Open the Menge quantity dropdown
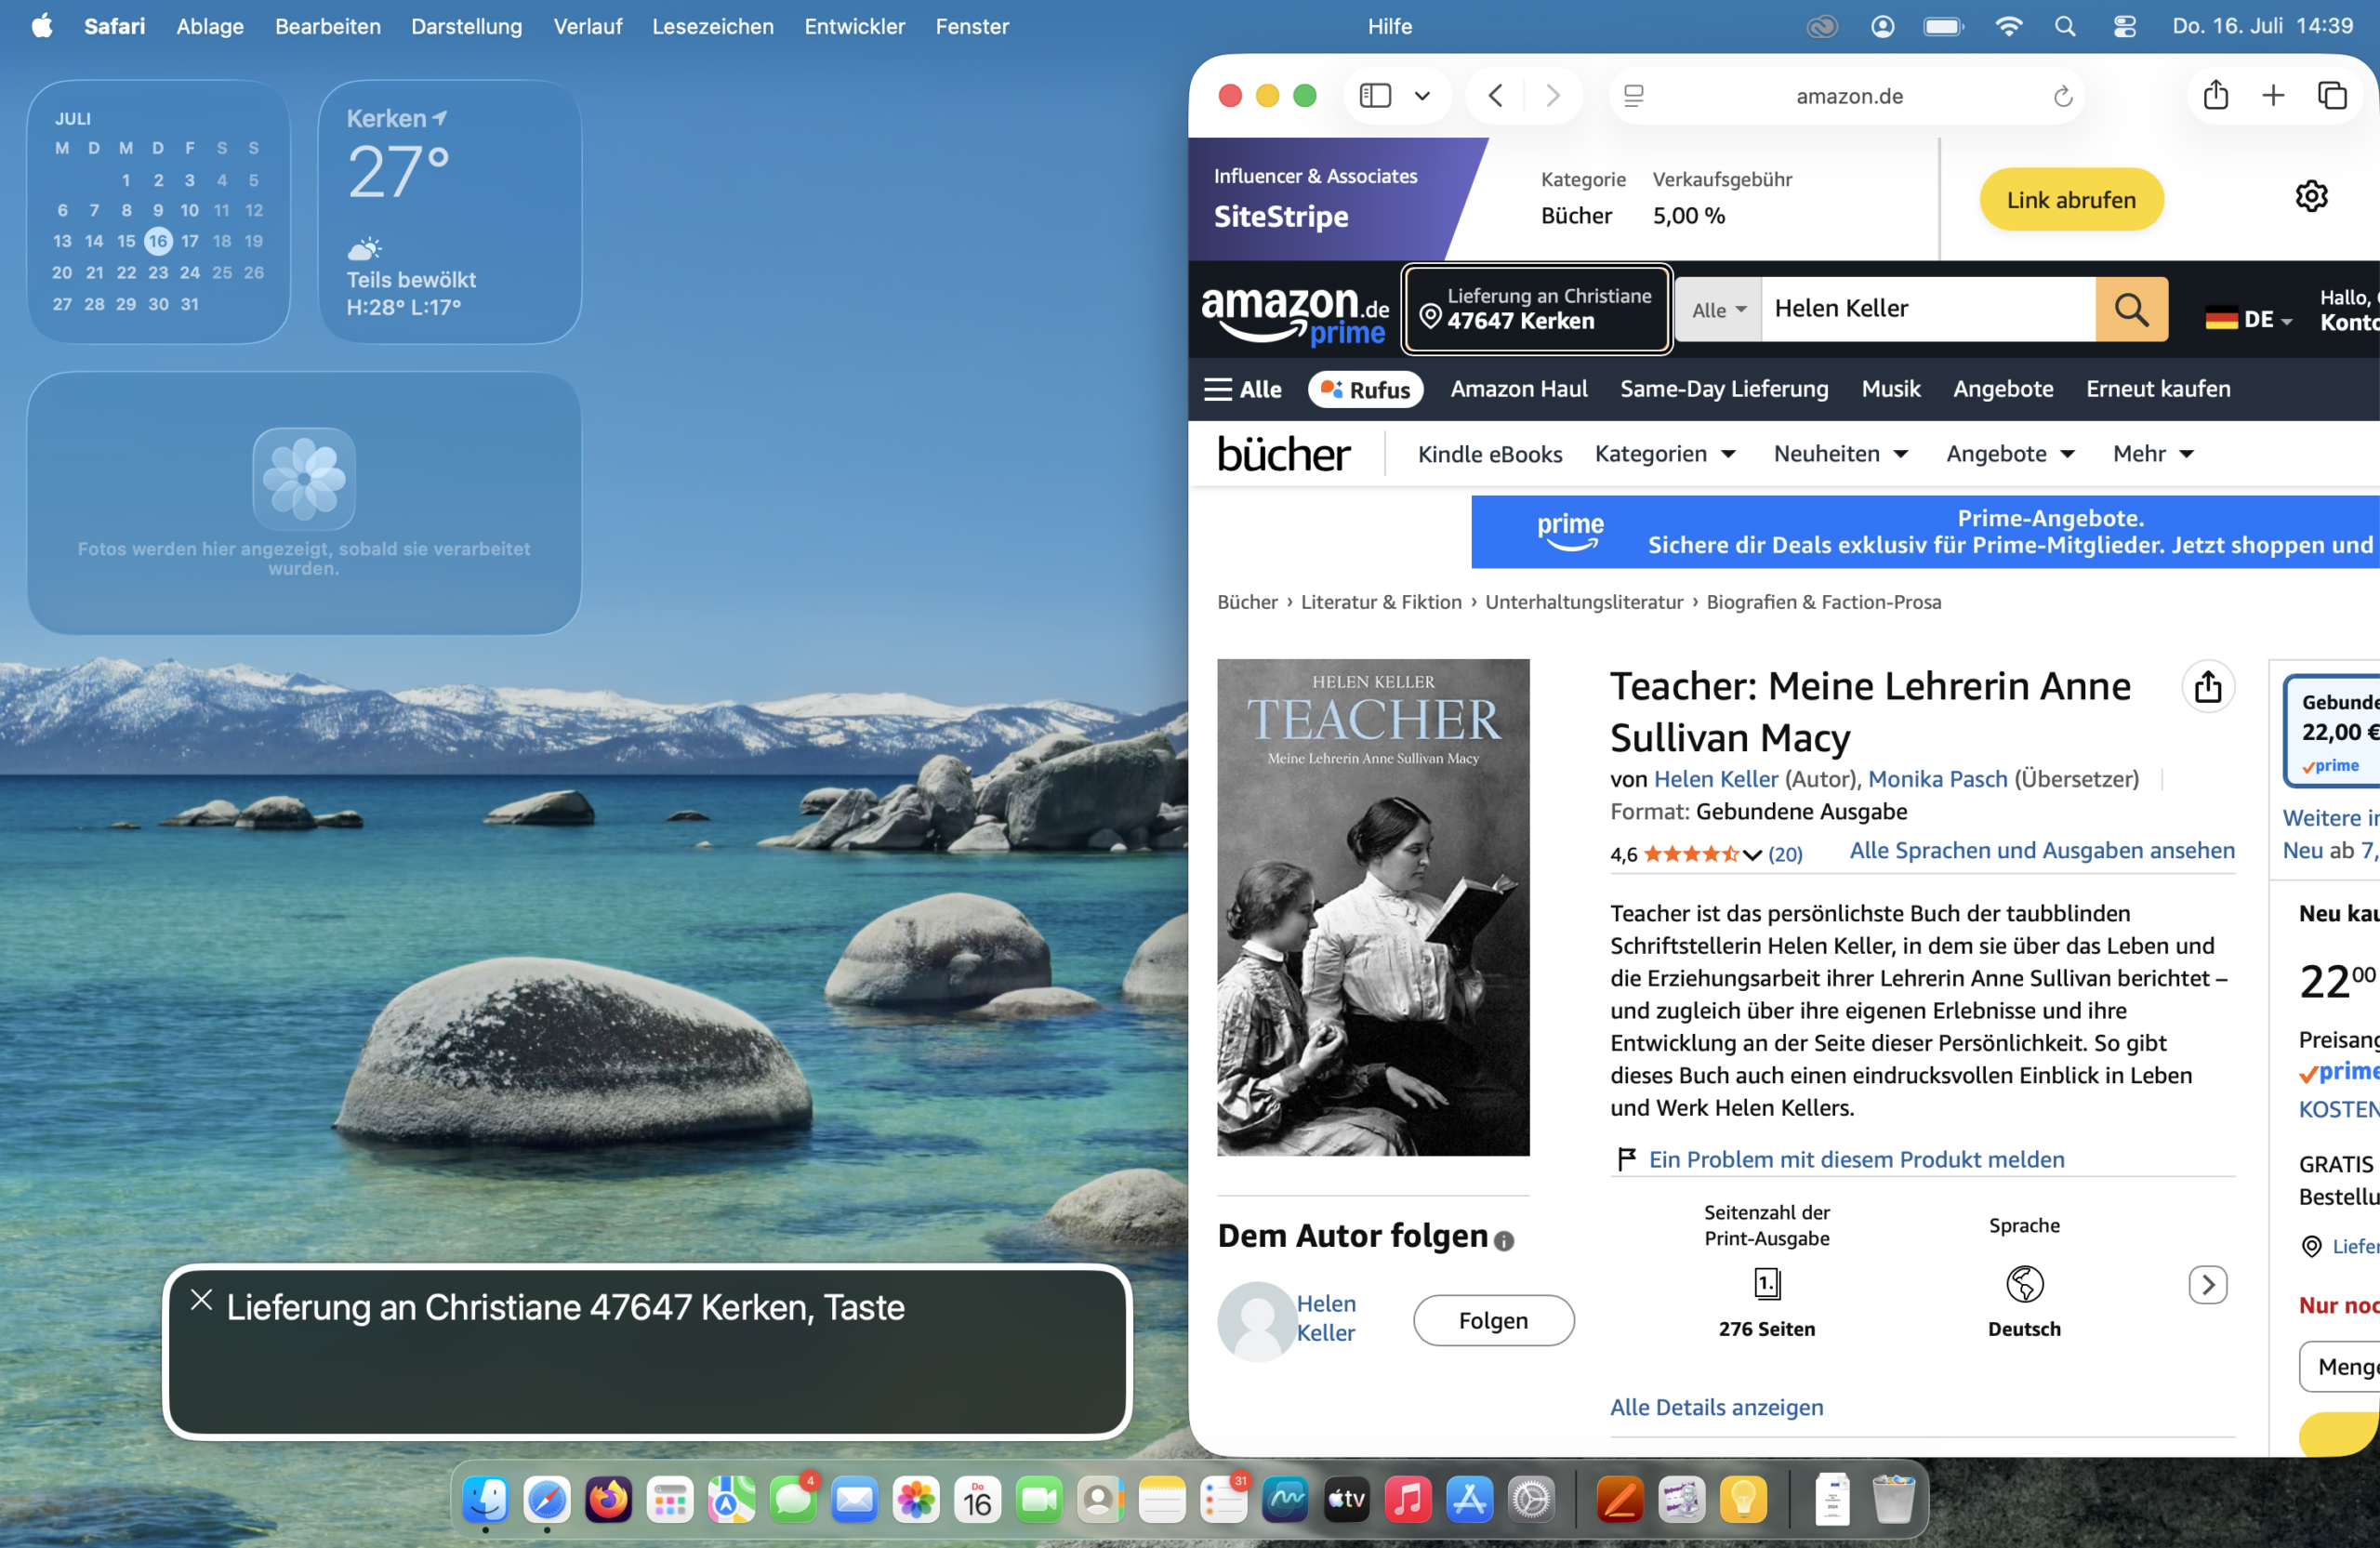This screenshot has height=1548, width=2380. coord(2339,1367)
